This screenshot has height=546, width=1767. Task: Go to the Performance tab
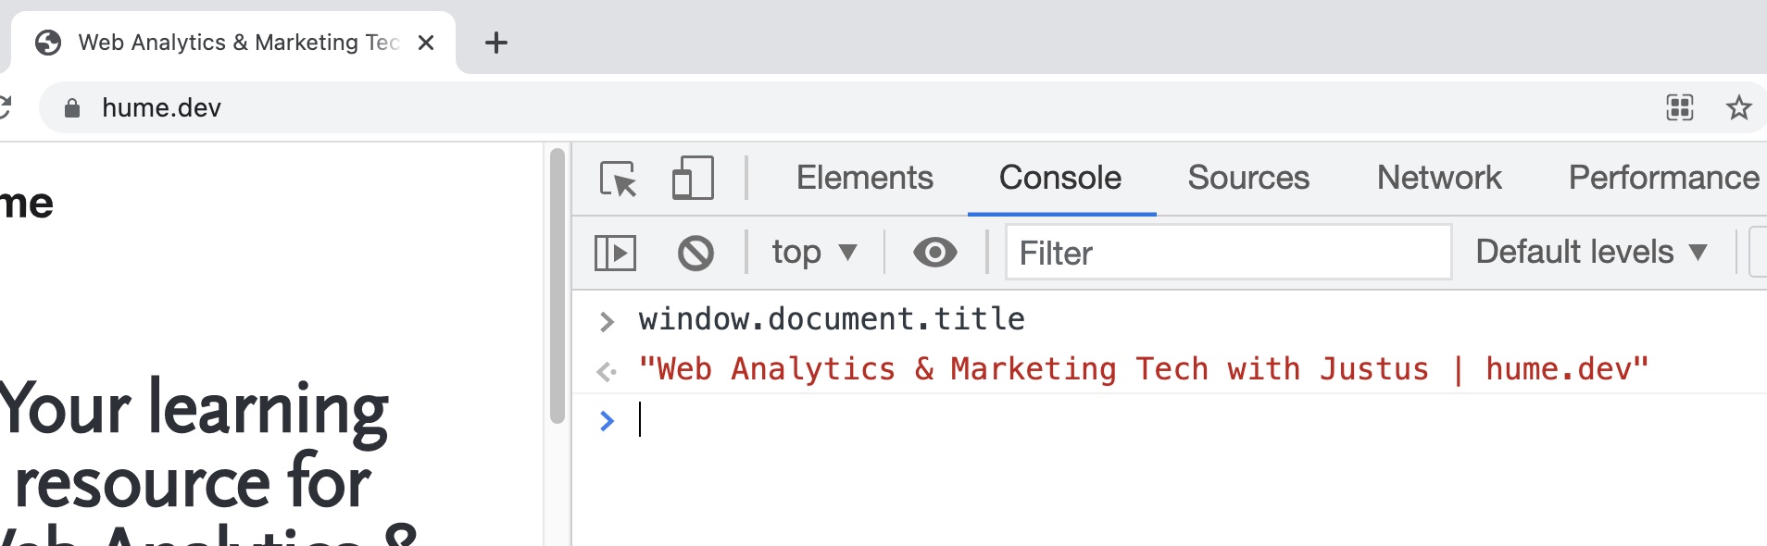click(1663, 178)
